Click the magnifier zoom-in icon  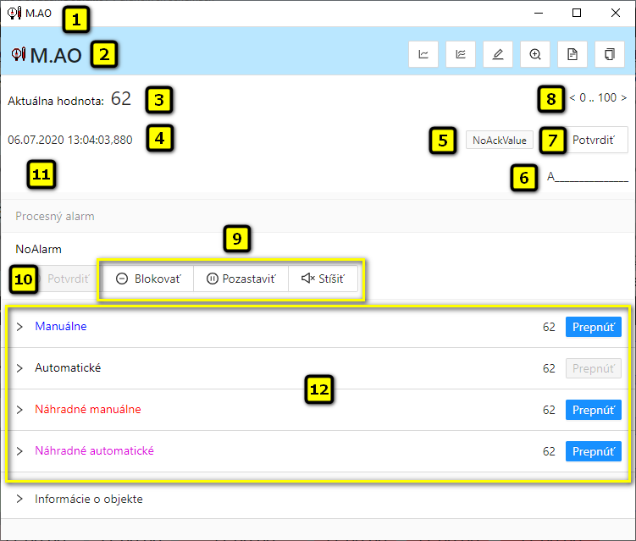[x=535, y=54]
